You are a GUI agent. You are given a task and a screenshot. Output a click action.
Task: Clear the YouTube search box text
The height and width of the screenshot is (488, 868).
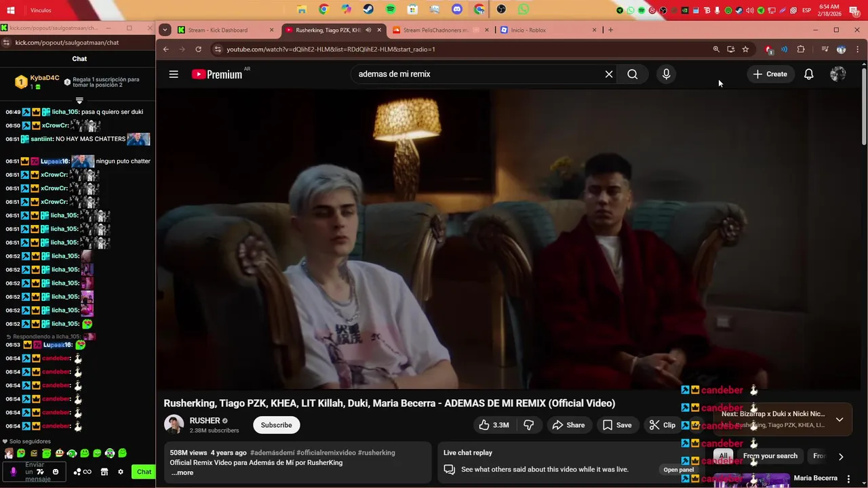[x=609, y=75]
